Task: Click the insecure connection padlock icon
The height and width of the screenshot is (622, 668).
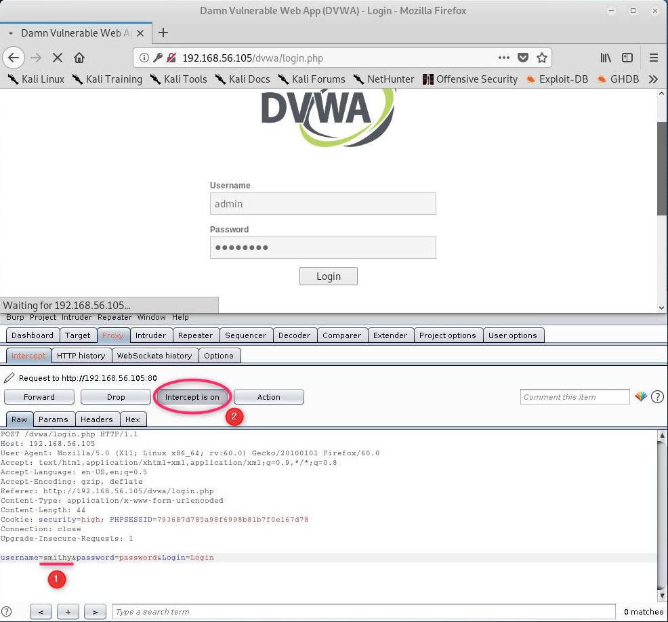Action: click(171, 58)
